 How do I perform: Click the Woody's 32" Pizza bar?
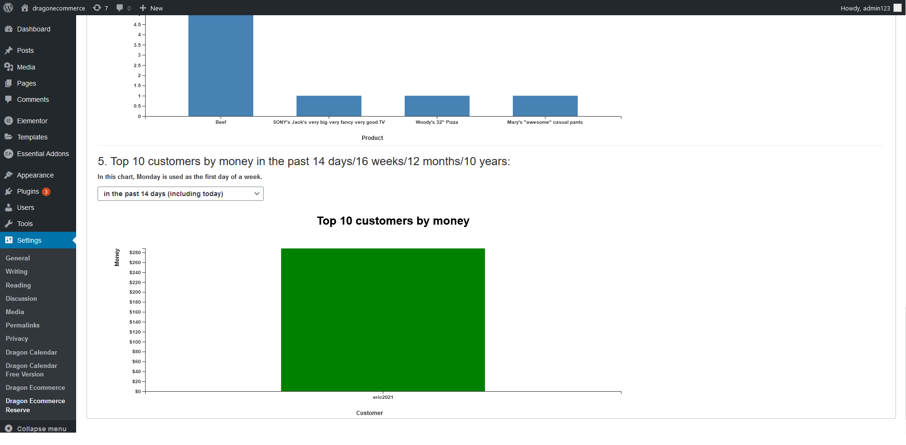coord(437,106)
